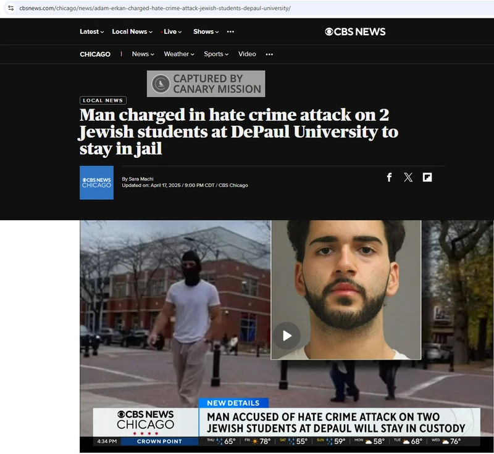Viewport: 494px width, 454px height.
Task: Play the news video
Action: (287, 336)
